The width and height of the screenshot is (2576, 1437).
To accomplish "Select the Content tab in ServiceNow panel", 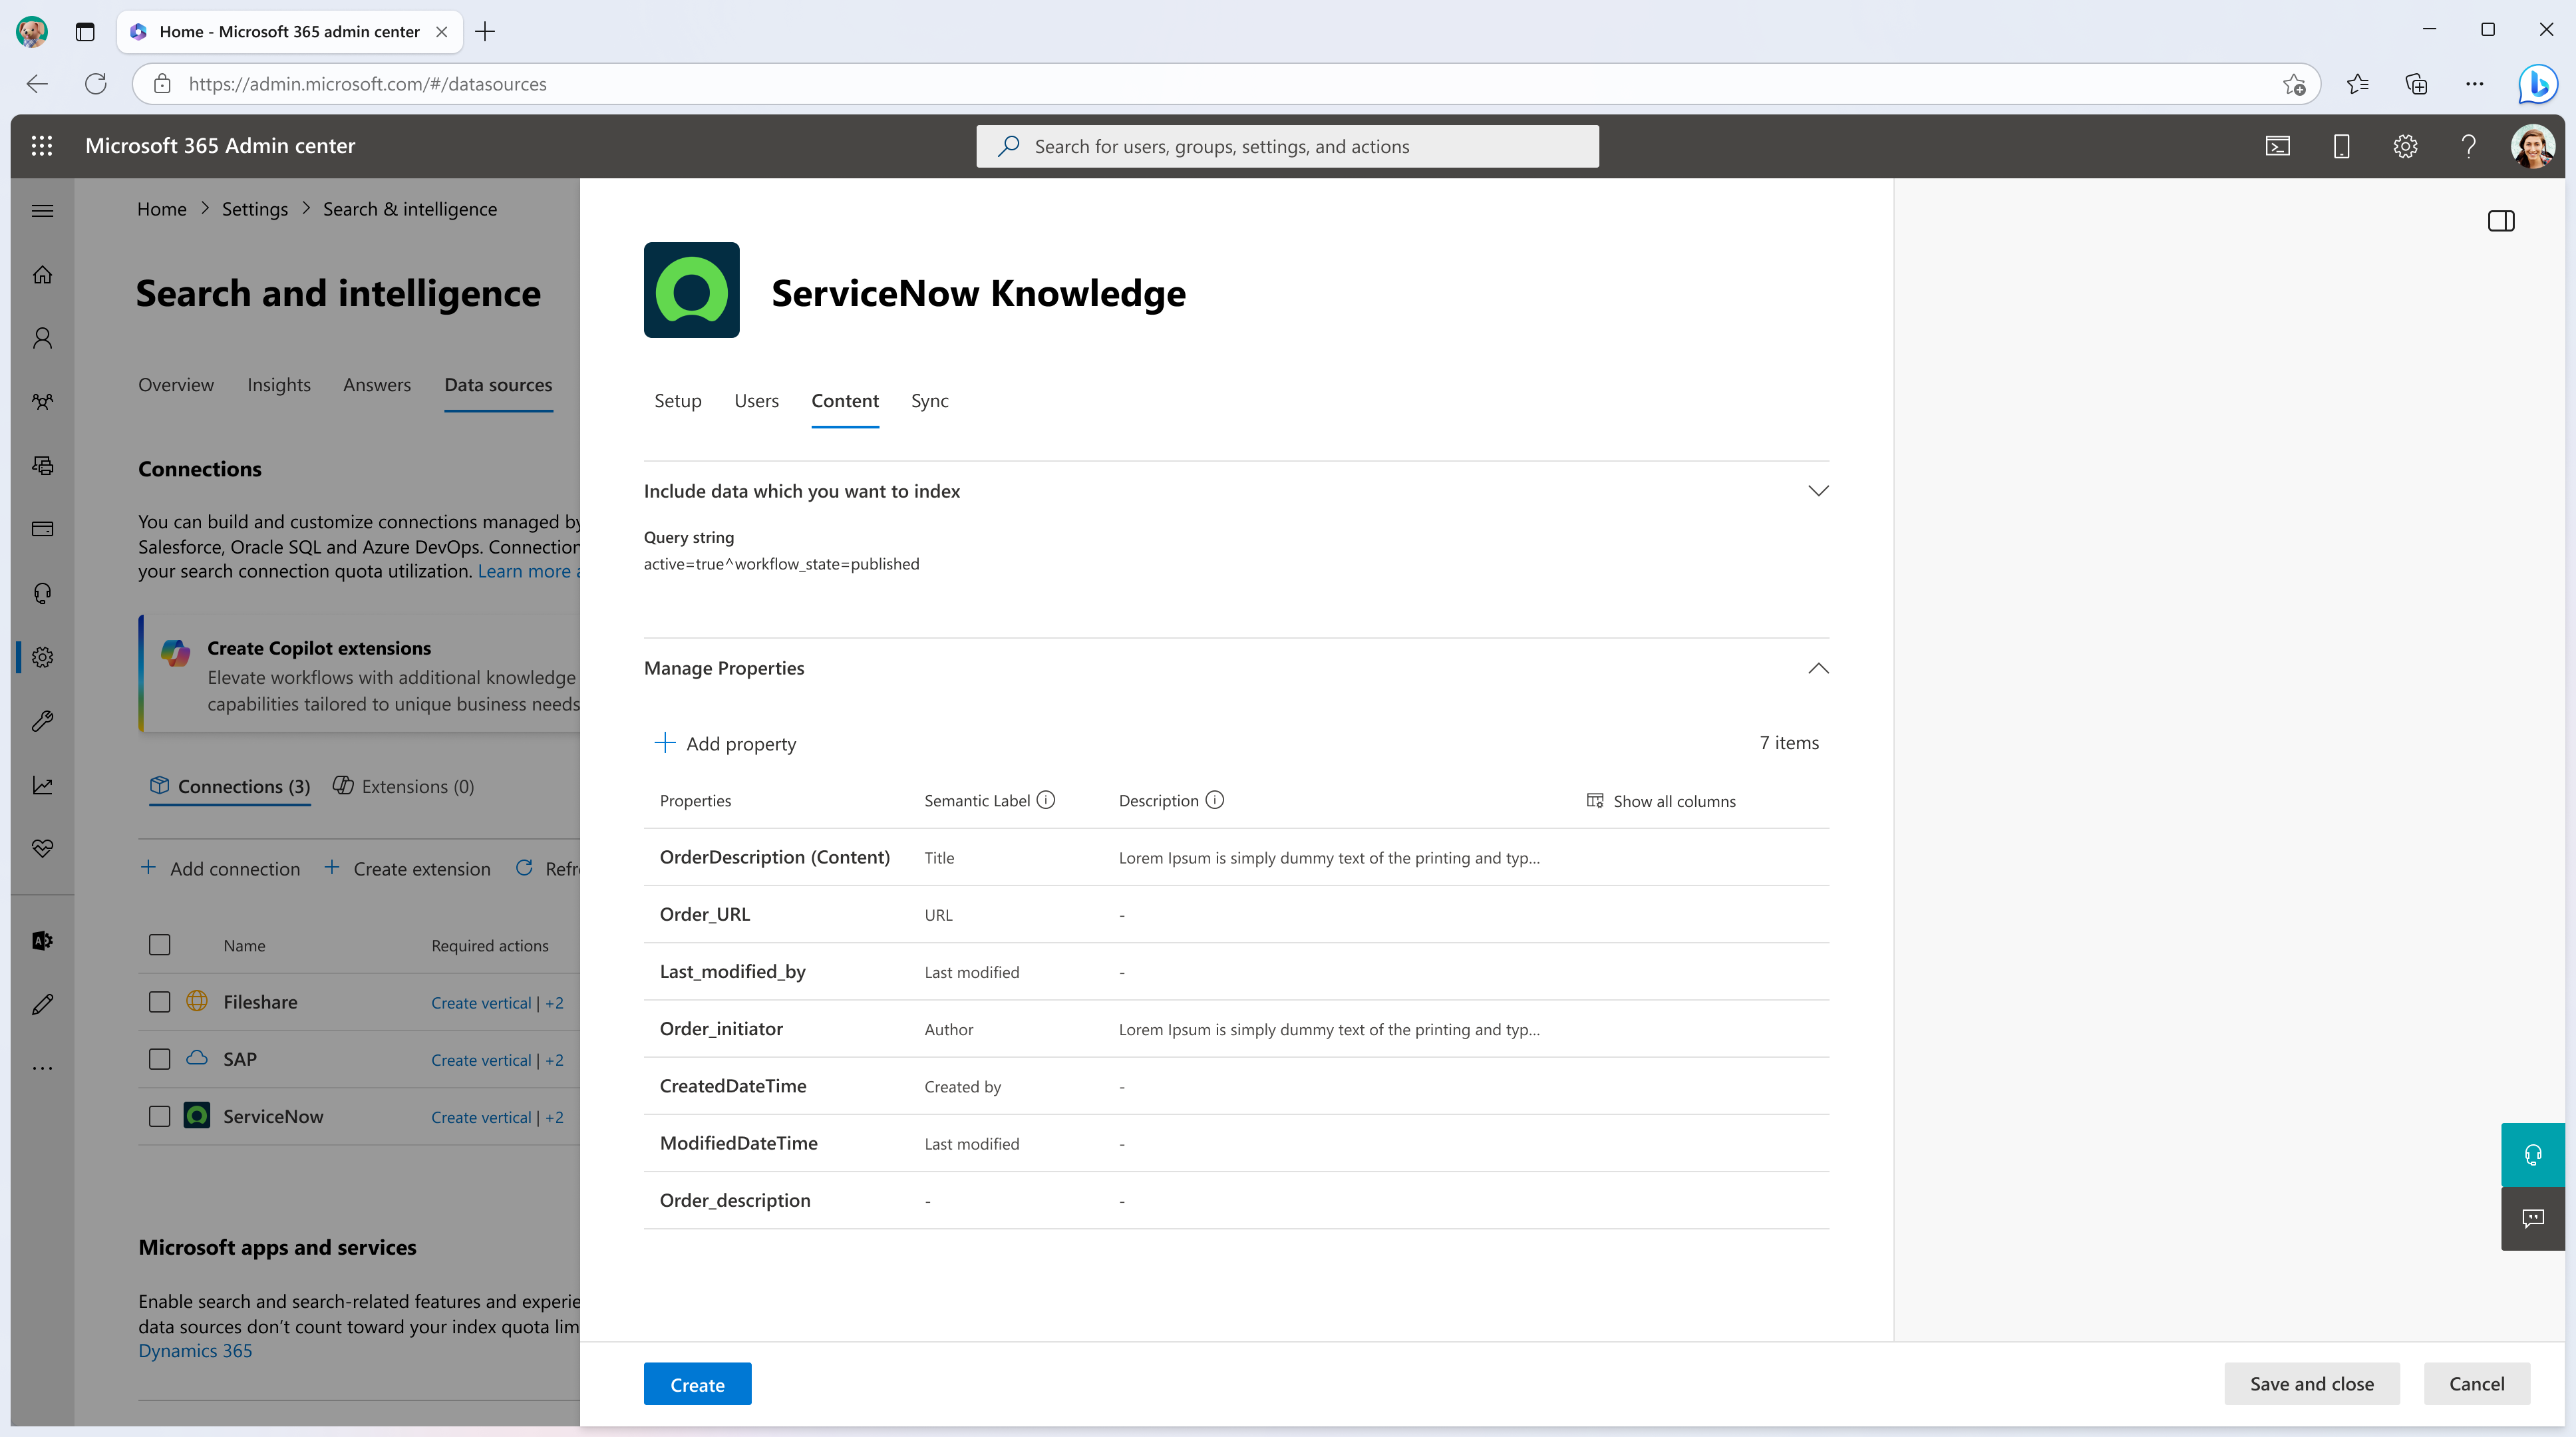I will coord(844,399).
